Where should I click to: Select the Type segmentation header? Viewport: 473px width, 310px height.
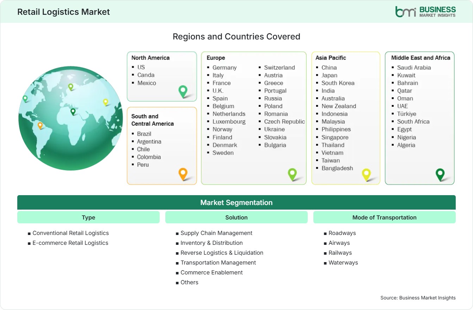coord(88,217)
